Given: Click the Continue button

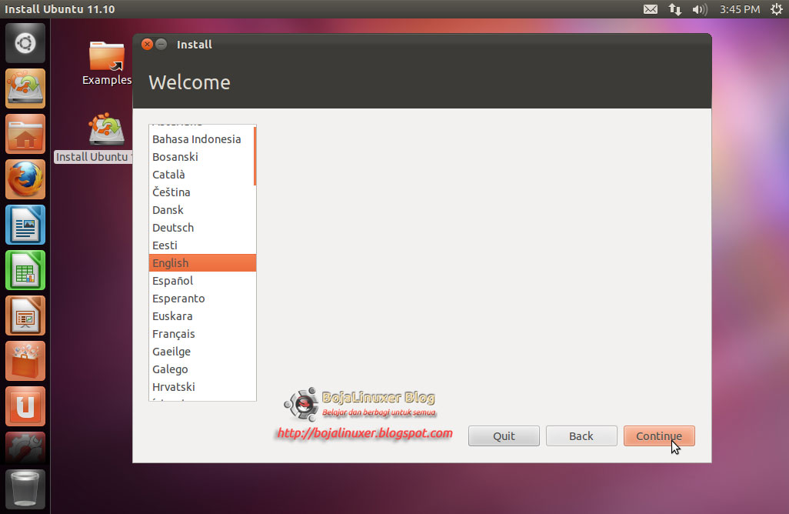Looking at the screenshot, I should [x=659, y=436].
